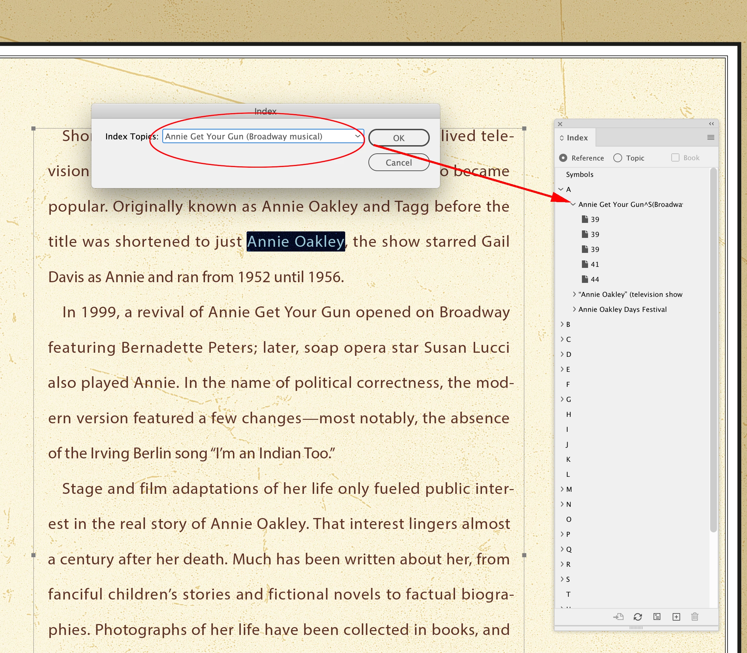
Task: Click Go to Selected Marker icon
Action: coord(618,617)
